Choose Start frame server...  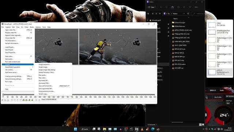point(18,73)
